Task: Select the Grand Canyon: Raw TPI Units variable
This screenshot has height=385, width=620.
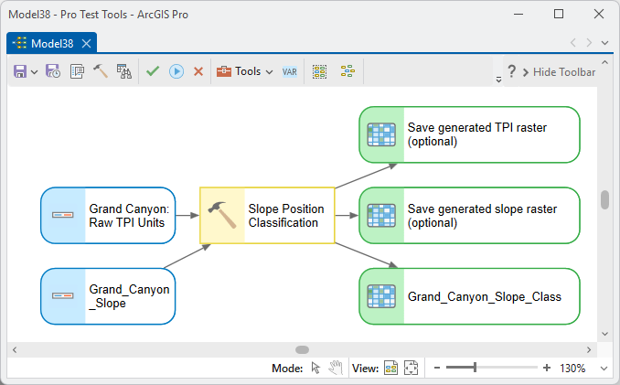Action: [108, 216]
